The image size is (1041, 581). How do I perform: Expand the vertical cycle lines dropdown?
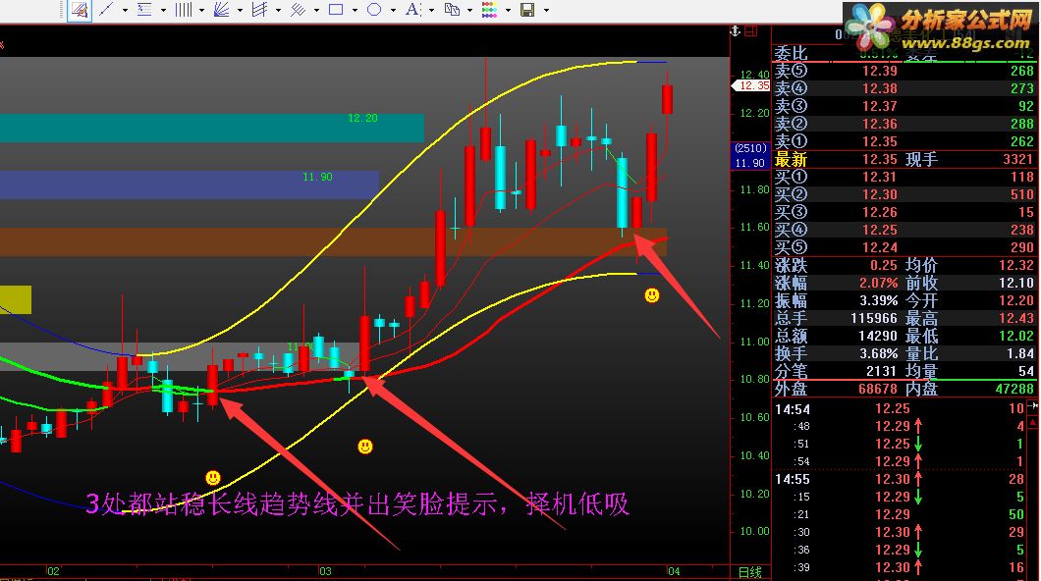click(x=202, y=10)
